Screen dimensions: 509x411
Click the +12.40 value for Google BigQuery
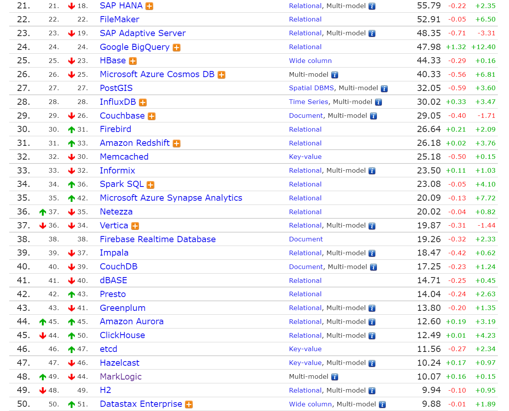tap(483, 47)
